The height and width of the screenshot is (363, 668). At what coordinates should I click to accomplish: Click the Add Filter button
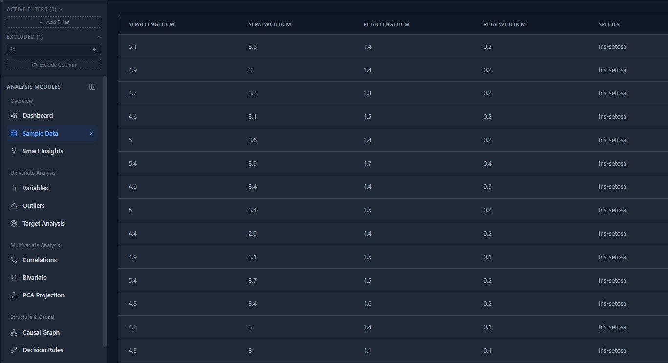(x=54, y=22)
